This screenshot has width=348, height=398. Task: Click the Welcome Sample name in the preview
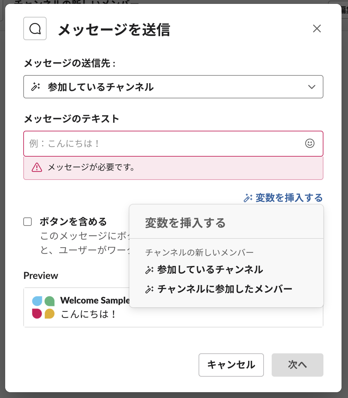coord(95,300)
